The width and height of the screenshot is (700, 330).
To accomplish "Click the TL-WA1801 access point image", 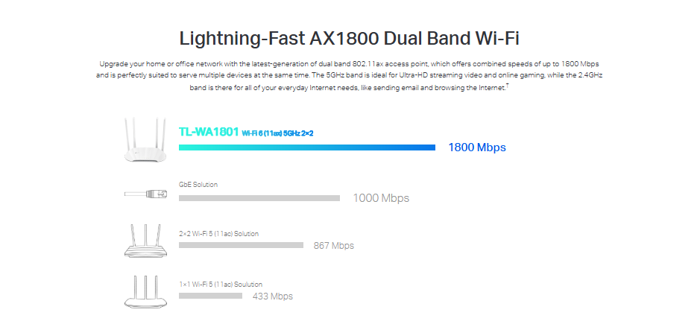I will click(x=145, y=141).
